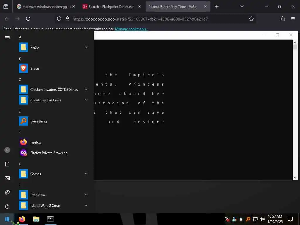Close the Flashpoint Database tab
Screen dimensions: 300x225
139,7
